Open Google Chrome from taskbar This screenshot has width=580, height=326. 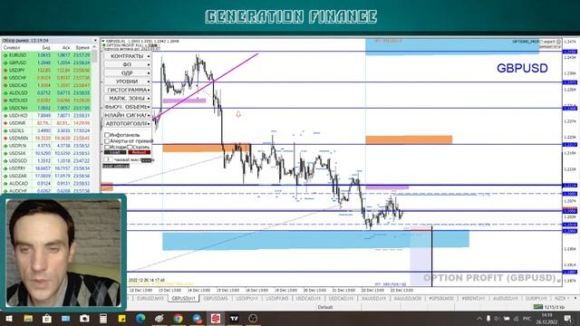(x=178, y=319)
